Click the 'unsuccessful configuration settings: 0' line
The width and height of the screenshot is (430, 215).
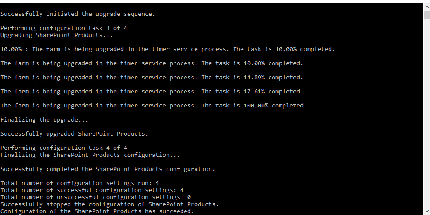tap(96, 197)
